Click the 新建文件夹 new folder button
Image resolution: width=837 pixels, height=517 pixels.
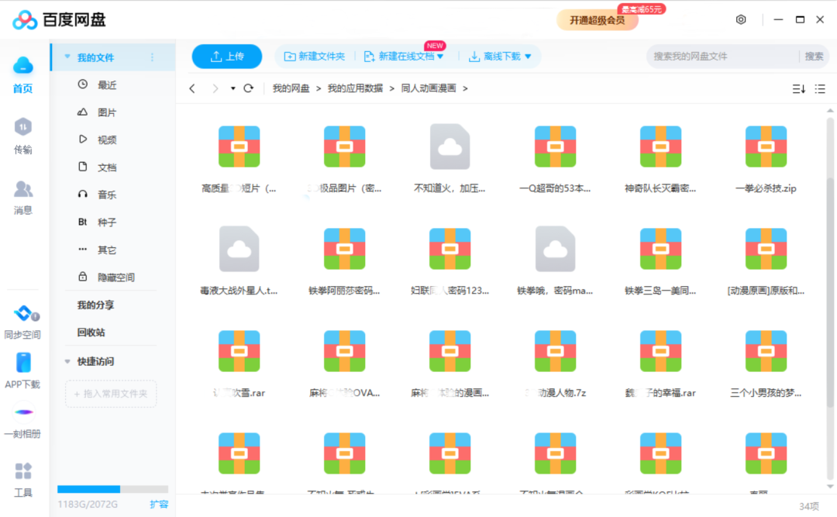(315, 57)
